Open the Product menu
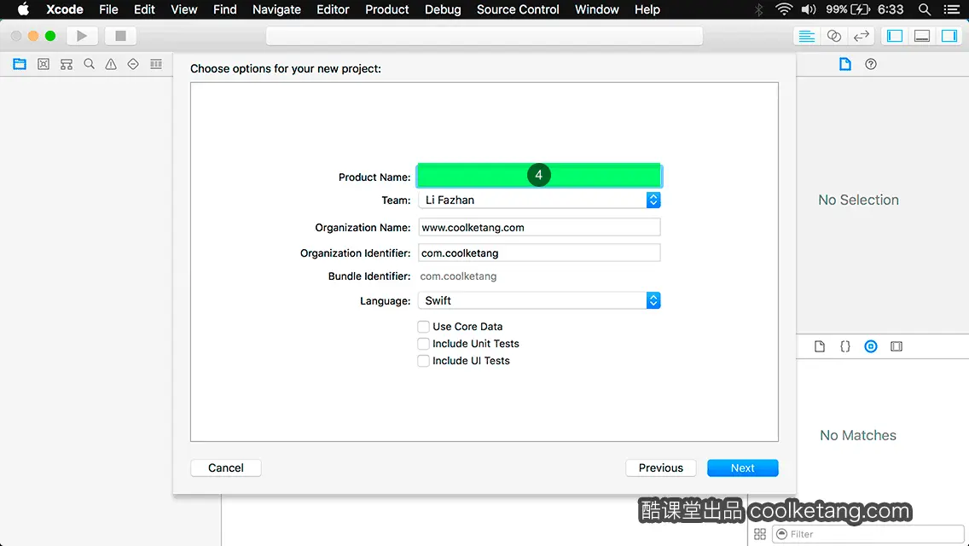969x546 pixels. (387, 9)
